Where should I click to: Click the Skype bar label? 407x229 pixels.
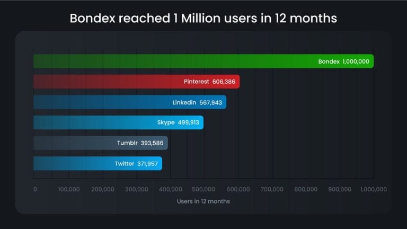click(166, 122)
